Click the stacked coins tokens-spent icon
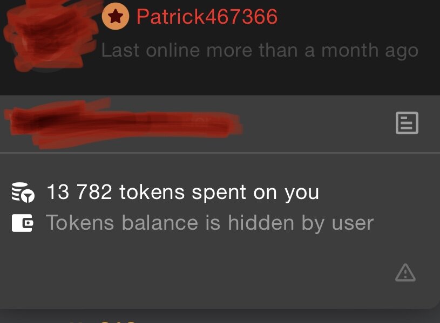Image resolution: width=440 pixels, height=323 pixels. [23, 193]
